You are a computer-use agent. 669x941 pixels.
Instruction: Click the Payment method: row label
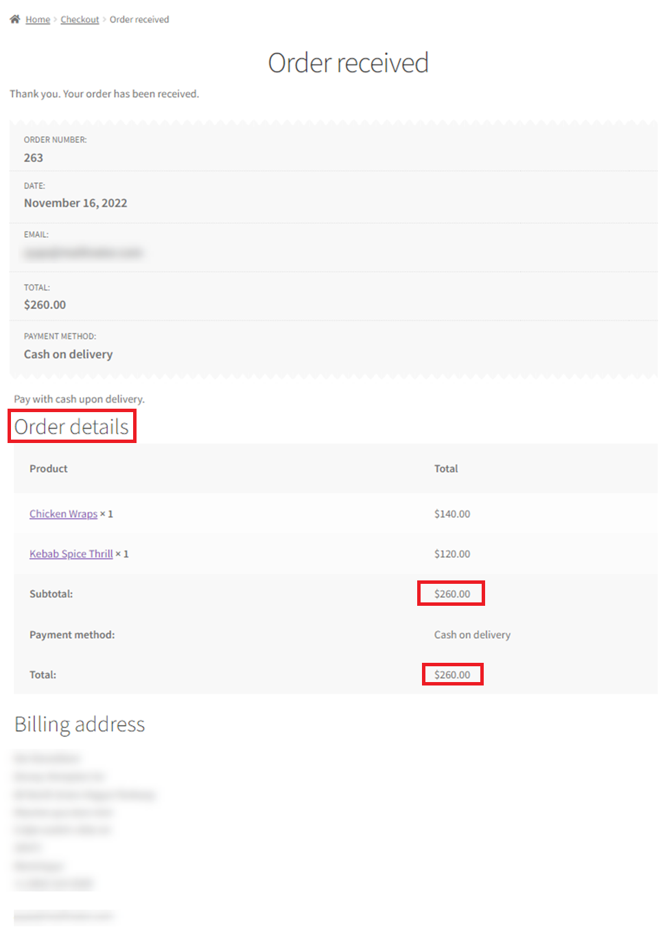[x=72, y=635]
